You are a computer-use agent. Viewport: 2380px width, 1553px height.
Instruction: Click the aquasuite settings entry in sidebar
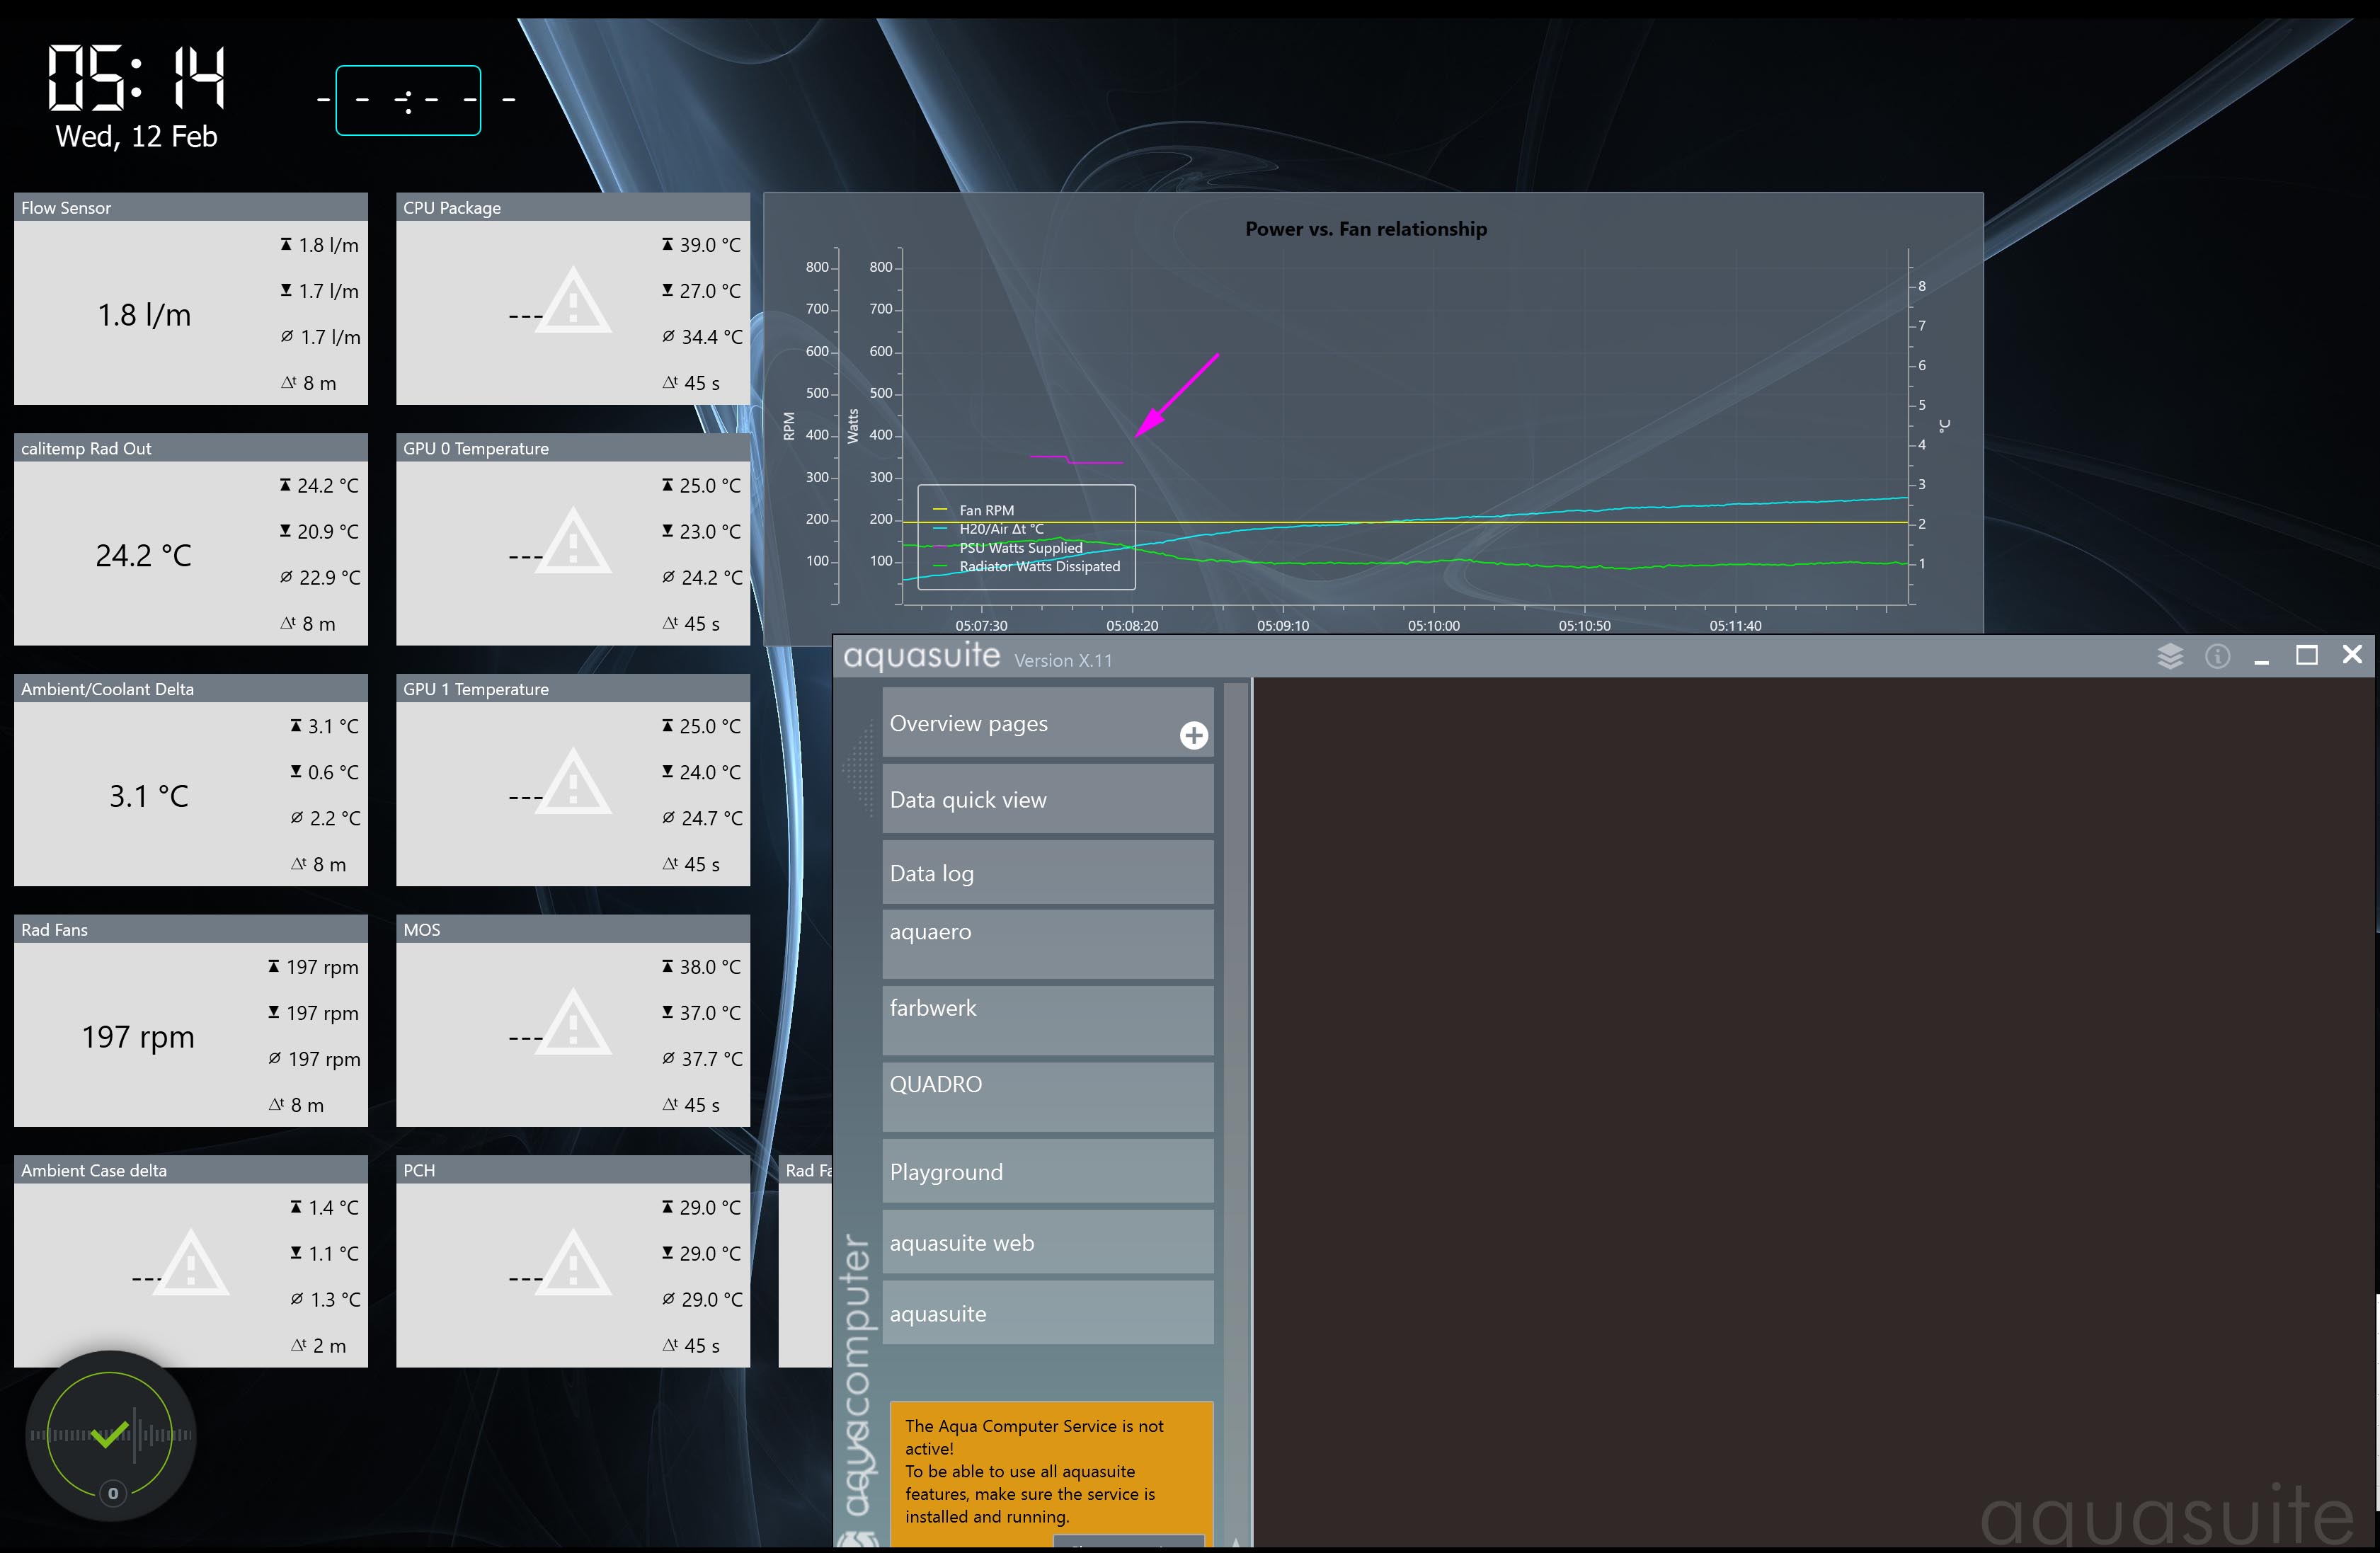tap(1047, 1313)
